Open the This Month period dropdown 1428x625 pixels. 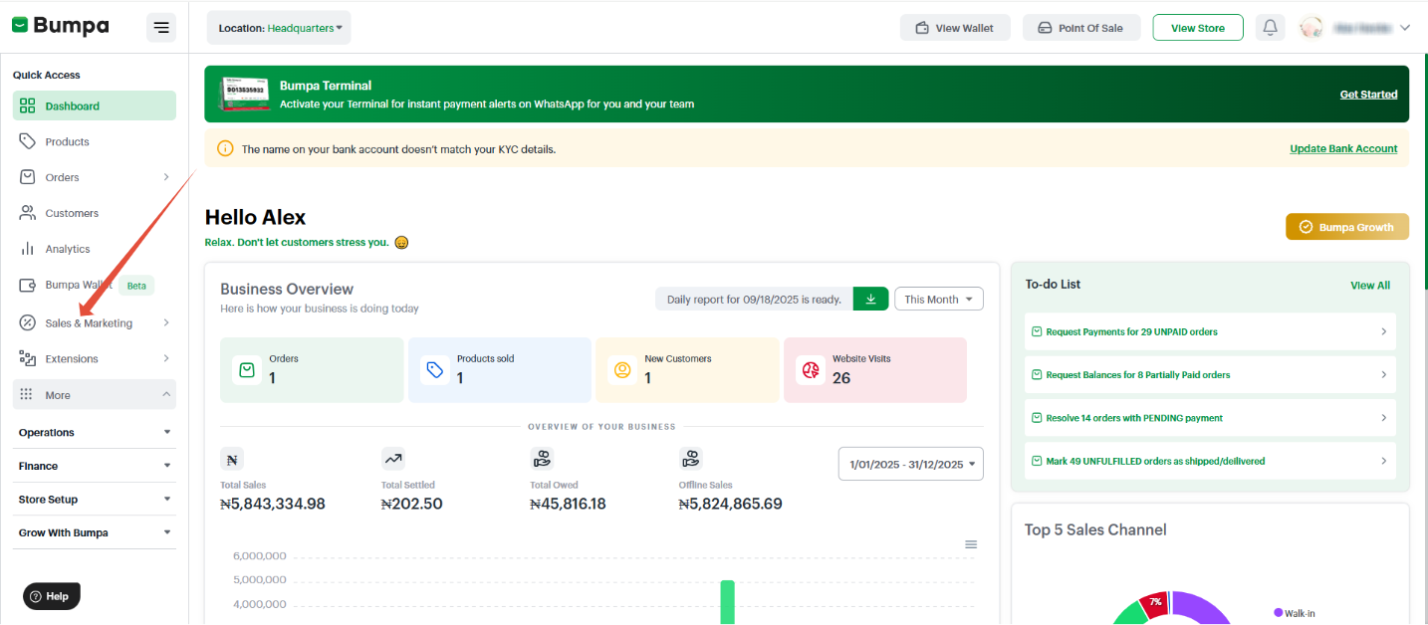pyautogui.click(x=939, y=299)
